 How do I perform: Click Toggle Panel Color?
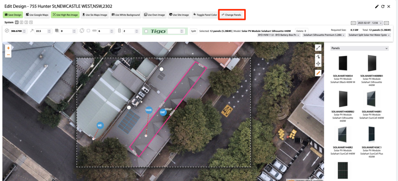coord(205,15)
